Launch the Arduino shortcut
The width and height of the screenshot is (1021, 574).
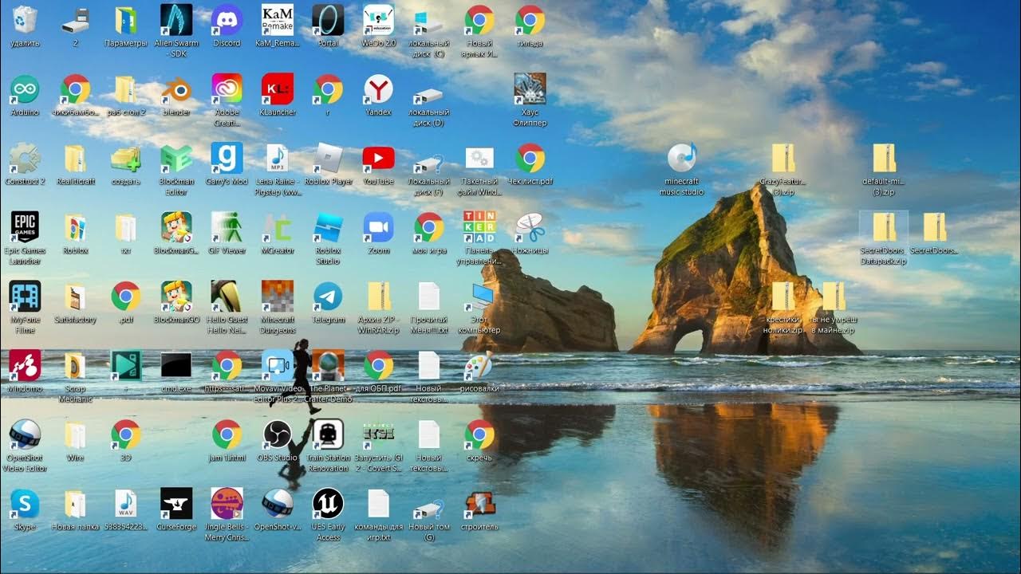coord(25,89)
